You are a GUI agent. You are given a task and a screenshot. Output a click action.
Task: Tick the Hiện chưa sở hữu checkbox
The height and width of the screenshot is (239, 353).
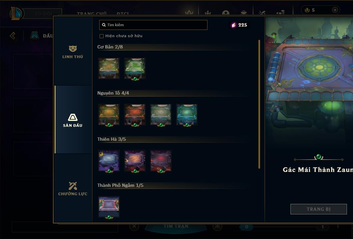(102, 36)
